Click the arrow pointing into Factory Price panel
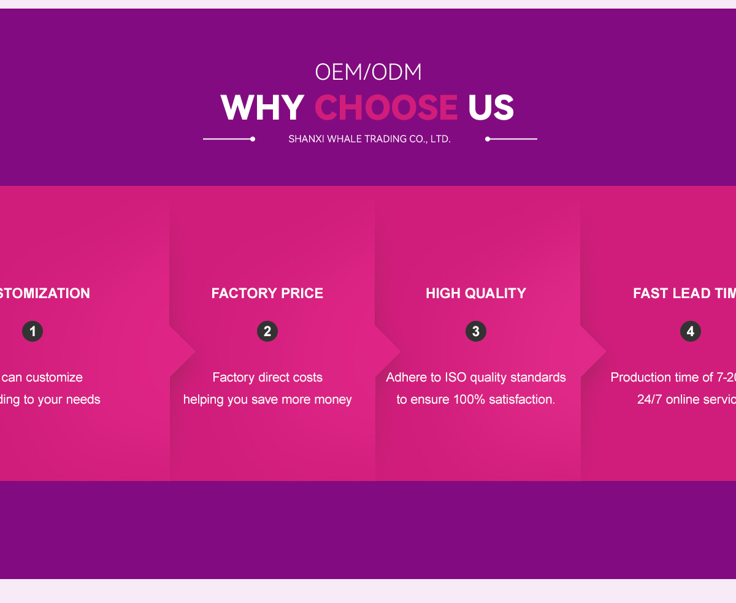The height and width of the screenshot is (603, 736). pyautogui.click(x=183, y=351)
